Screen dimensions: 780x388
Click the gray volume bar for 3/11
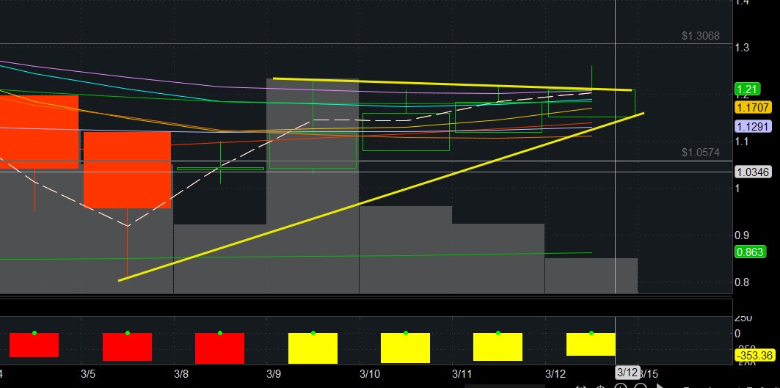498,259
